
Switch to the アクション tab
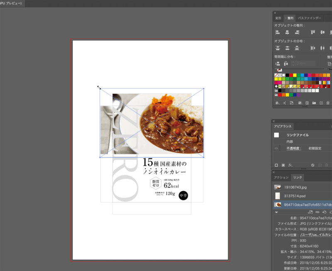coord(281,177)
